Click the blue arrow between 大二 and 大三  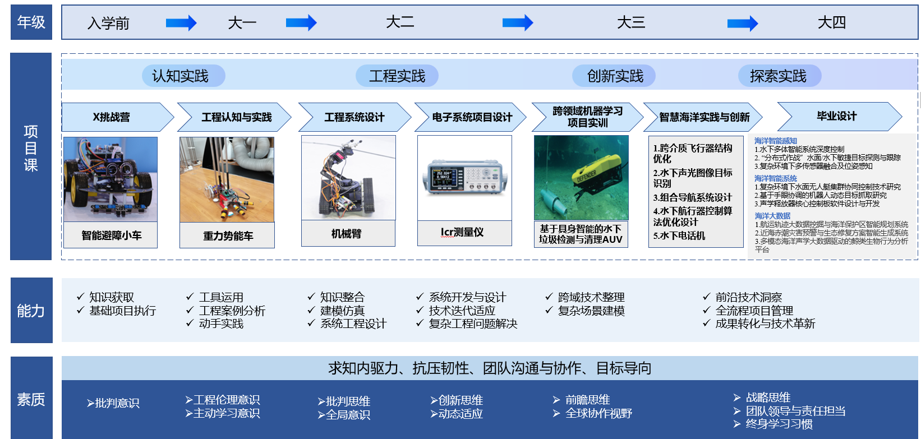(517, 23)
